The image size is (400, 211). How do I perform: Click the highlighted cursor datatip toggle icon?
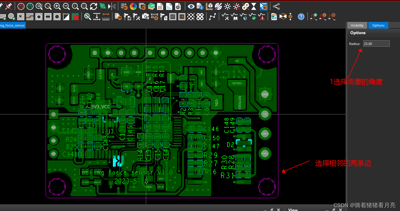[264, 6]
